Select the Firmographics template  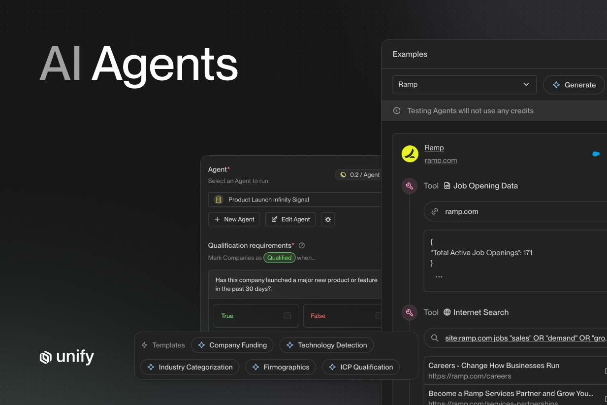pos(280,367)
